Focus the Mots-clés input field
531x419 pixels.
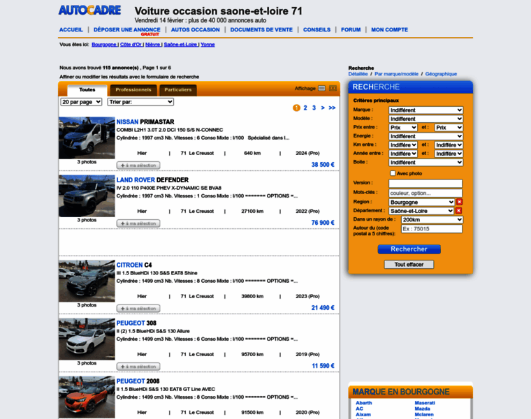pyautogui.click(x=425, y=193)
